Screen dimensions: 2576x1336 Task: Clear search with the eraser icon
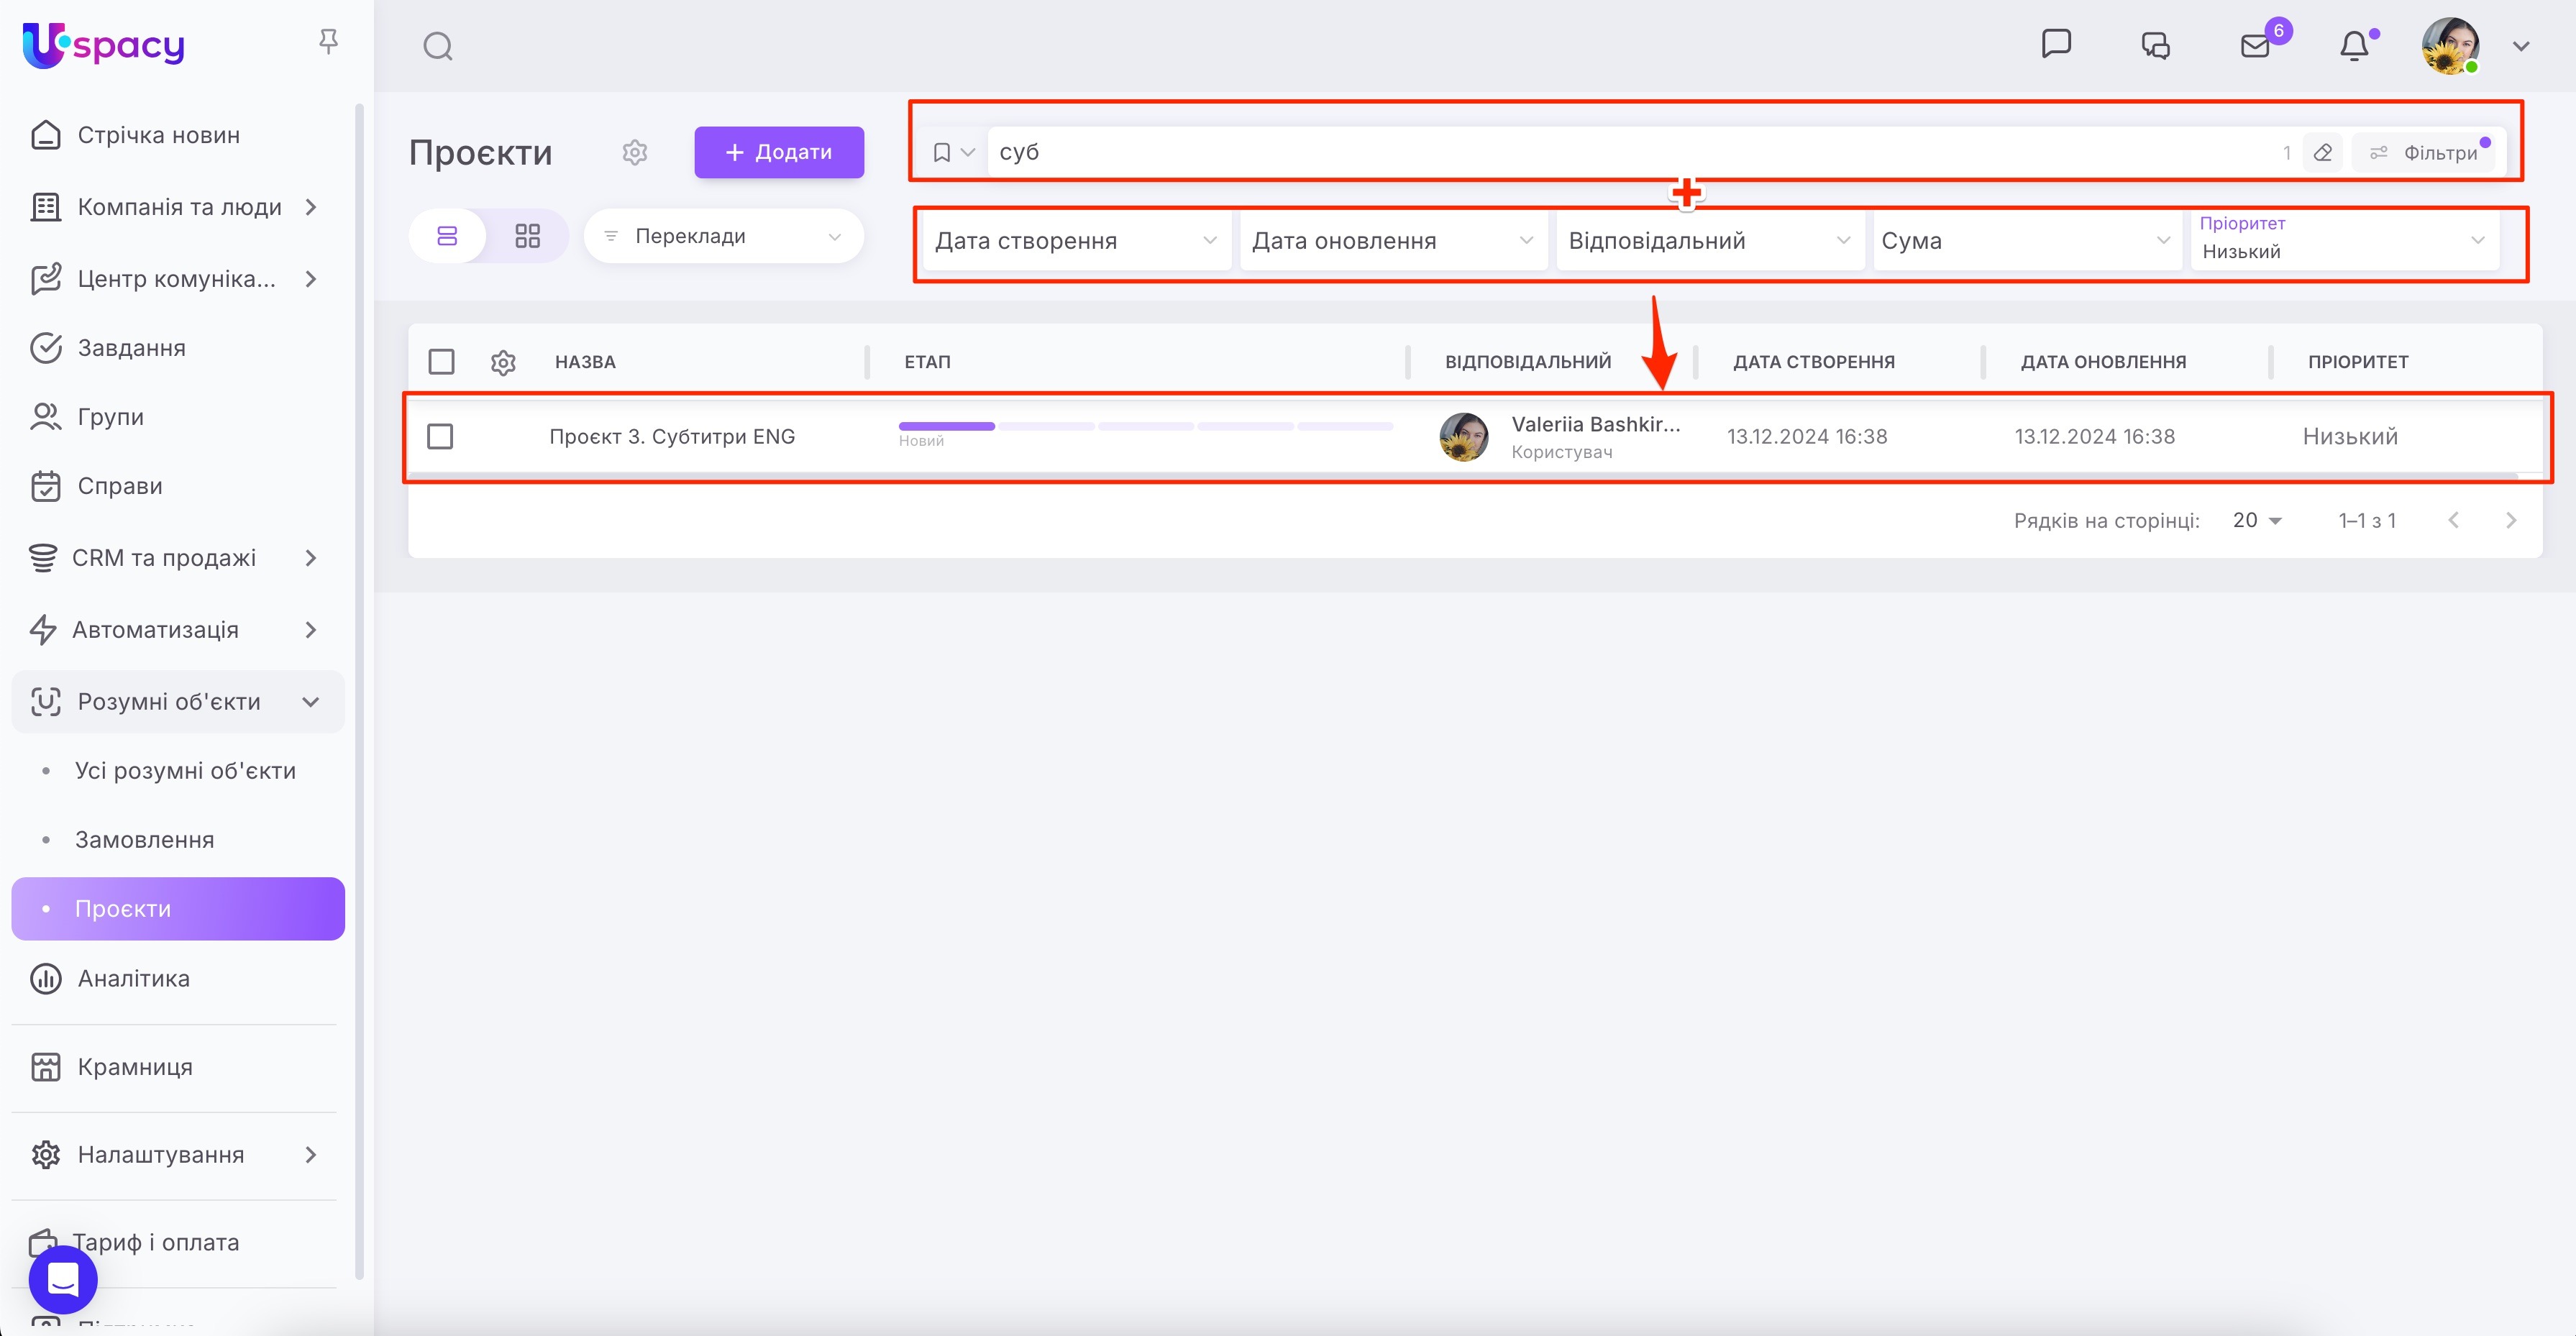coord(2322,153)
